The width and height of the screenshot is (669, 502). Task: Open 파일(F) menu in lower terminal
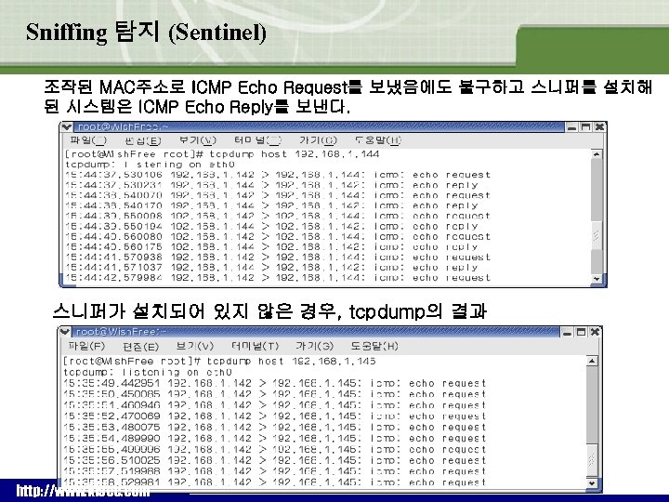point(86,346)
